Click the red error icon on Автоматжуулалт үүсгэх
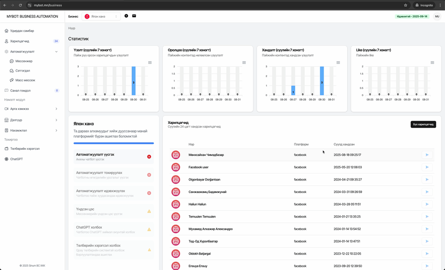Screen dimensions: 445x270 pyautogui.click(x=149, y=156)
